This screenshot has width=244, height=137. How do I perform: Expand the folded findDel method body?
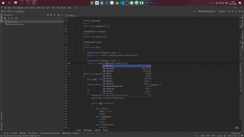107,26
